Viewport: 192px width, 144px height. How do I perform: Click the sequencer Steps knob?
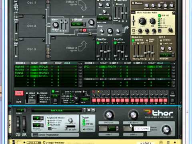tap(172, 100)
